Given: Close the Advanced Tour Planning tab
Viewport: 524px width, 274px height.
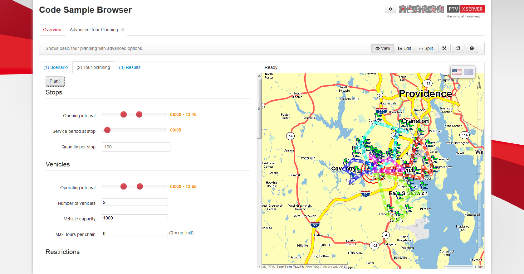Looking at the screenshot, I should (123, 30).
